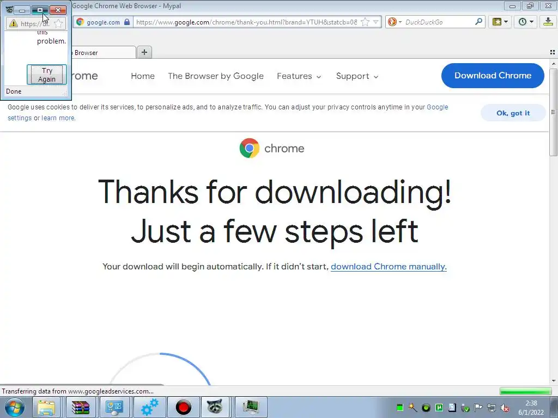Click the red record button taskbar icon
Viewport: 558px width, 418px height.
coord(183,407)
